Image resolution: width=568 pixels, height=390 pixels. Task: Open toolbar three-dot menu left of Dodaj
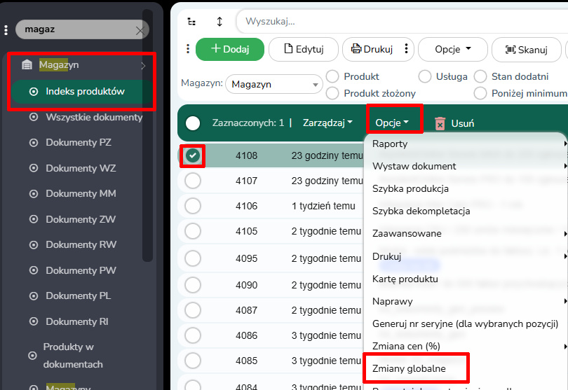pyautogui.click(x=188, y=49)
